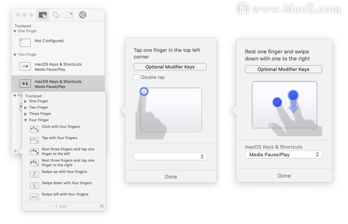
Task: Choose Tap with four fingers icon
Action: 34,140
